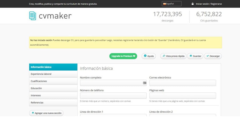Viewport: 240px width, 123px height.
Task: Click the cvmaker brand name text
Action: (x=55, y=16)
